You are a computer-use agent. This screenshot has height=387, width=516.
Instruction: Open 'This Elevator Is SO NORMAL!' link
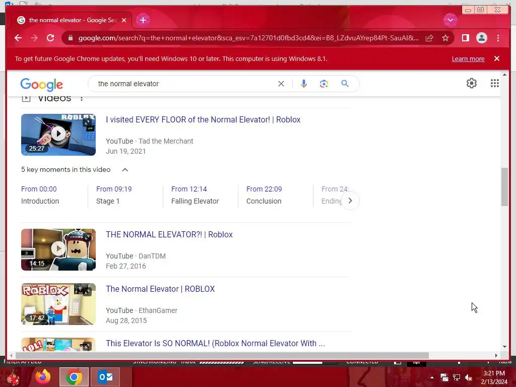(x=215, y=343)
